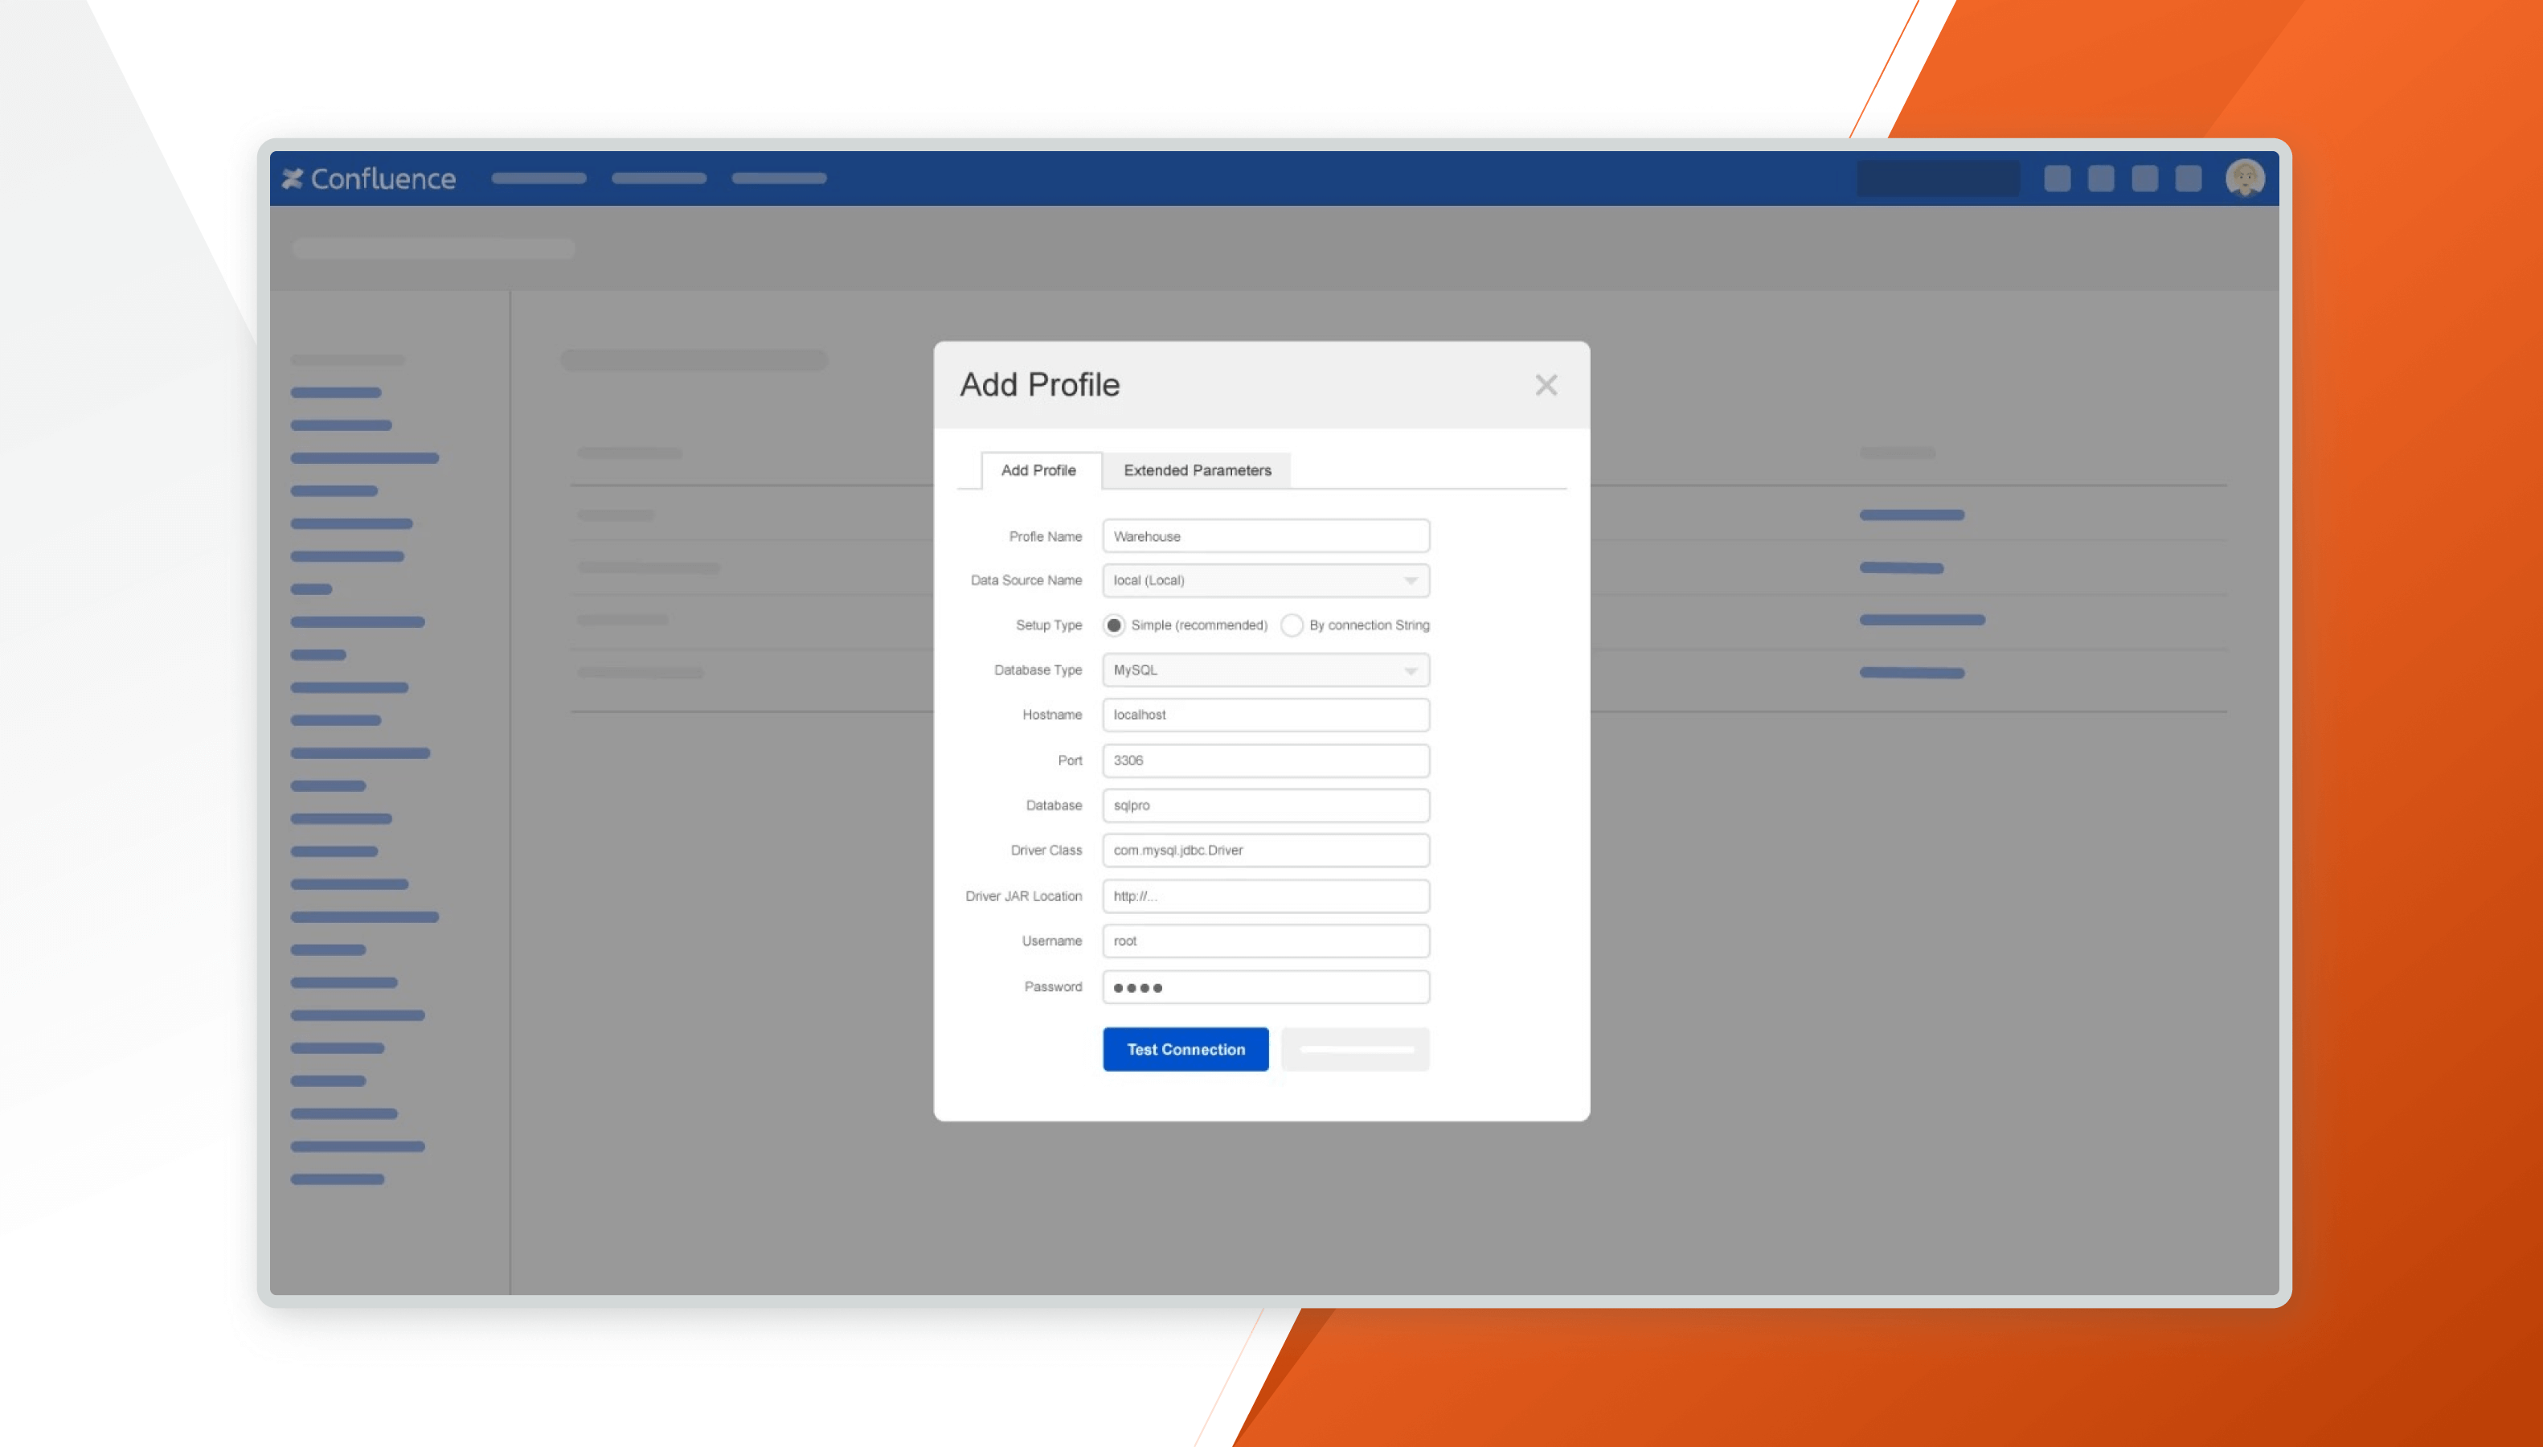
Task: Click the Password input field
Action: 1264,987
